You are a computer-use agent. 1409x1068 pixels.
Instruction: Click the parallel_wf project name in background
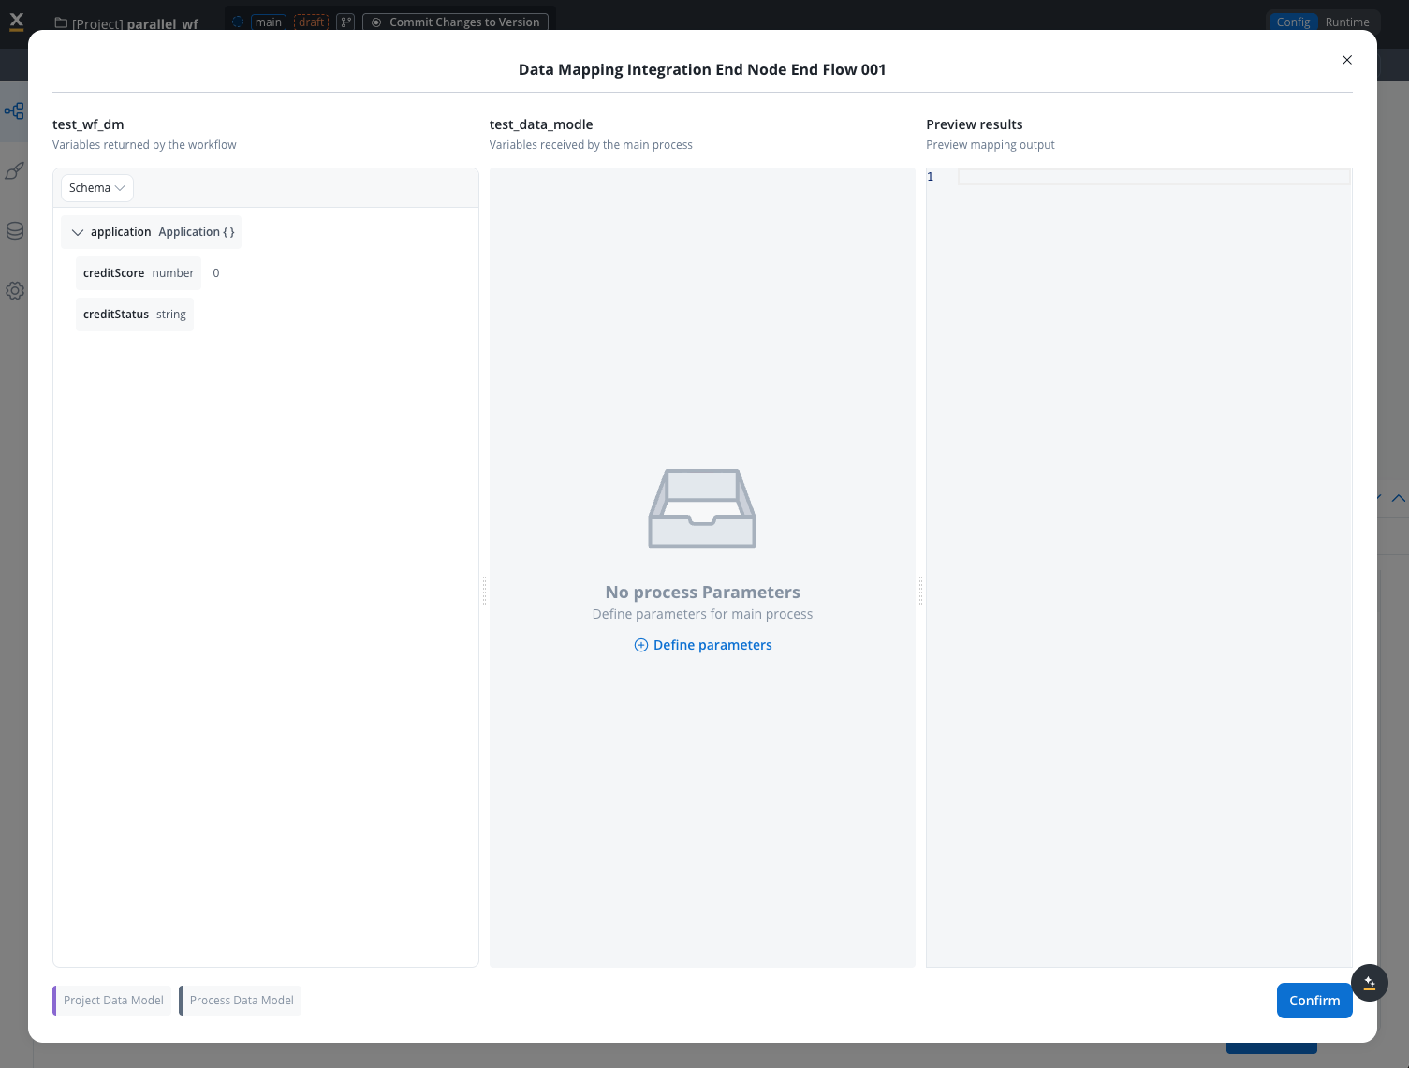click(163, 23)
